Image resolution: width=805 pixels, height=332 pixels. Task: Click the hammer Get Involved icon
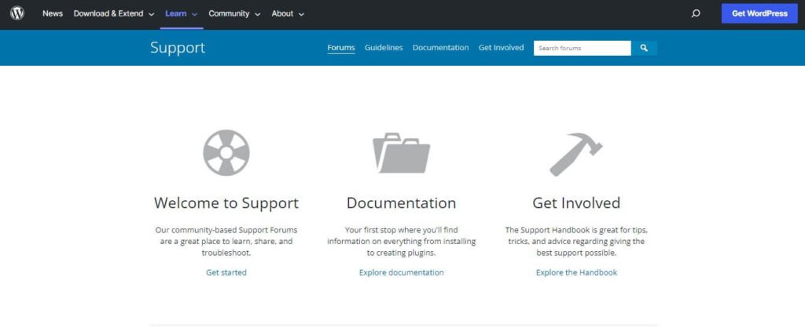pyautogui.click(x=576, y=155)
